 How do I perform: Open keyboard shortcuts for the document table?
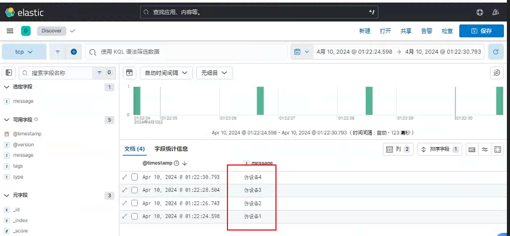472,149
